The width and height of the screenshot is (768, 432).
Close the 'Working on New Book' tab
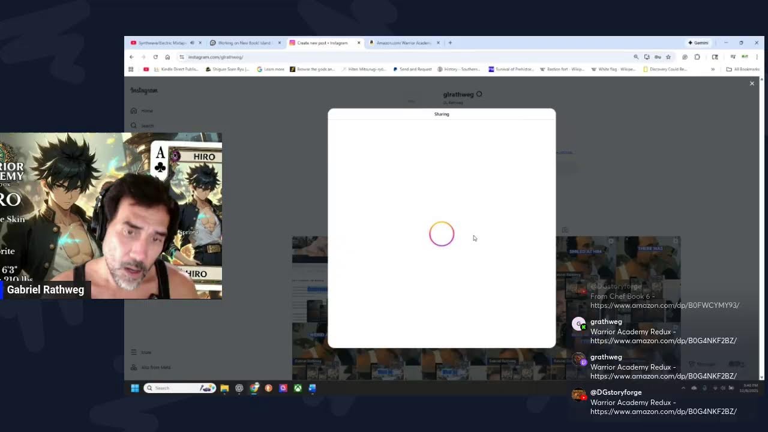[279, 43]
